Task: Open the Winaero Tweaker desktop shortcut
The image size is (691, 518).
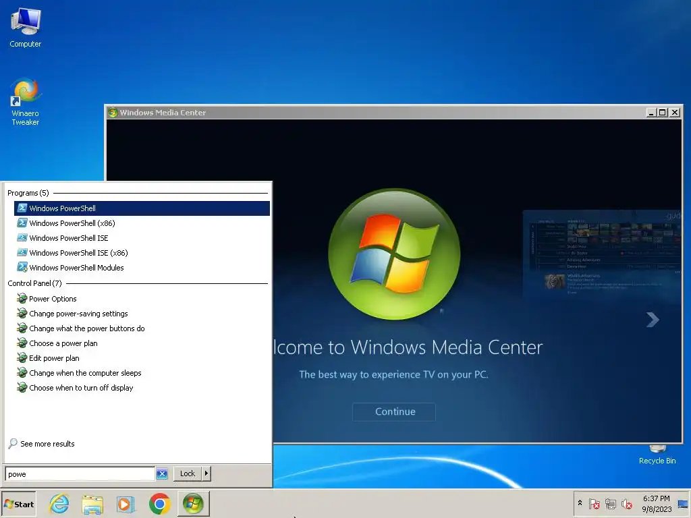Action: [x=26, y=102]
